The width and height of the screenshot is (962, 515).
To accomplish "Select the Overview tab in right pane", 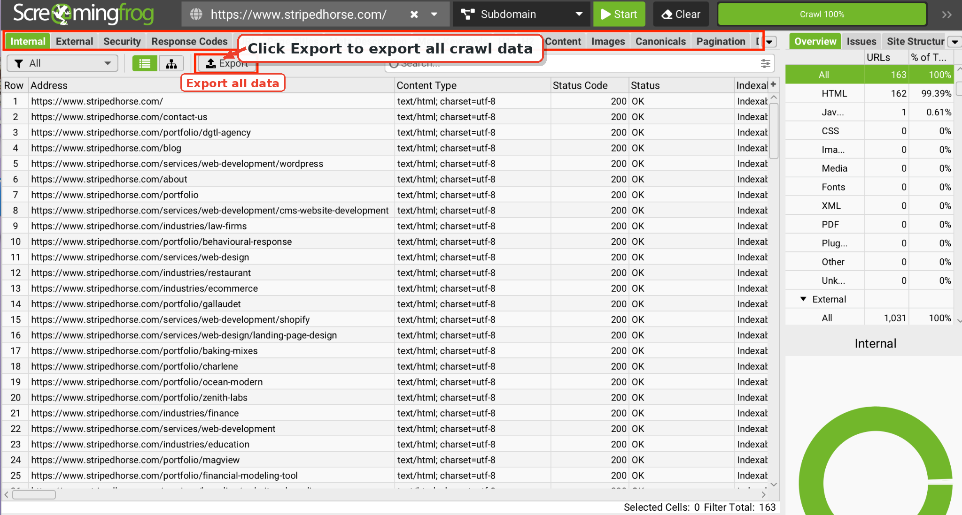I will click(x=815, y=41).
